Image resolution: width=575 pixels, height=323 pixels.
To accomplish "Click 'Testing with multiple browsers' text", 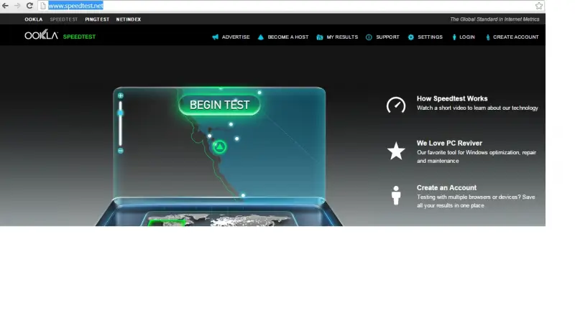I will click(476, 201).
